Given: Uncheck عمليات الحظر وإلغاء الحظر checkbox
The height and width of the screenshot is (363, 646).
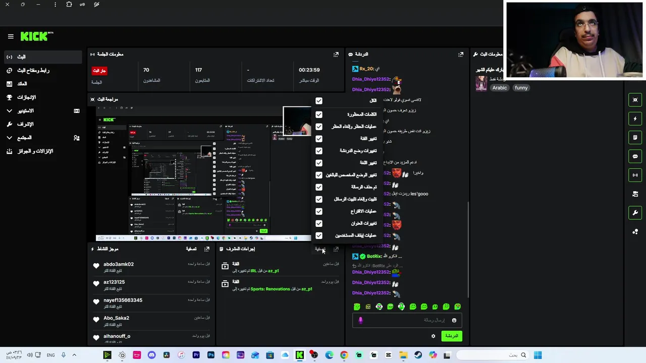Looking at the screenshot, I should pyautogui.click(x=319, y=127).
